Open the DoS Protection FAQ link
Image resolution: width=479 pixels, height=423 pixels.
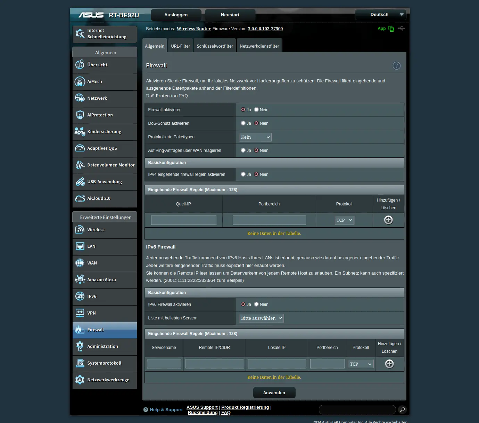167,96
